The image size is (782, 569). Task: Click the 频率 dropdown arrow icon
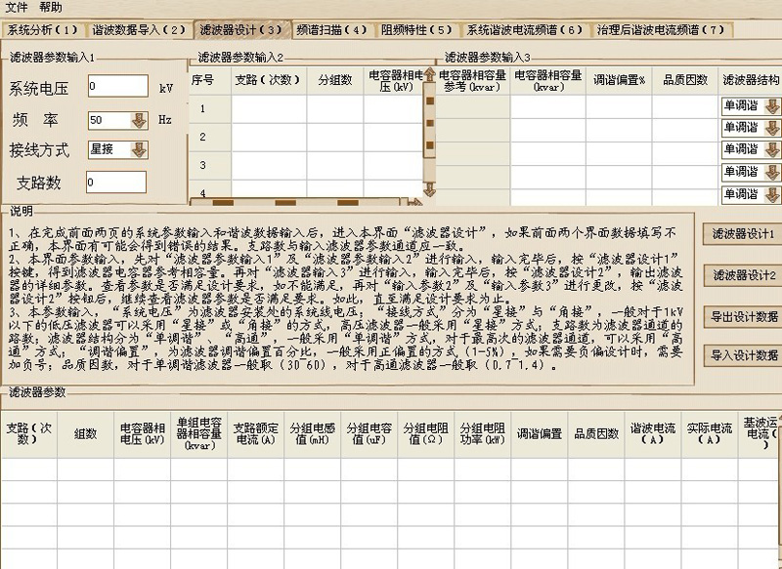[x=138, y=121]
